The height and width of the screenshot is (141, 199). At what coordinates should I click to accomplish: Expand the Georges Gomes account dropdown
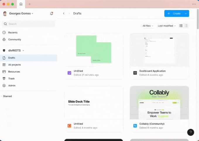[x=32, y=14]
